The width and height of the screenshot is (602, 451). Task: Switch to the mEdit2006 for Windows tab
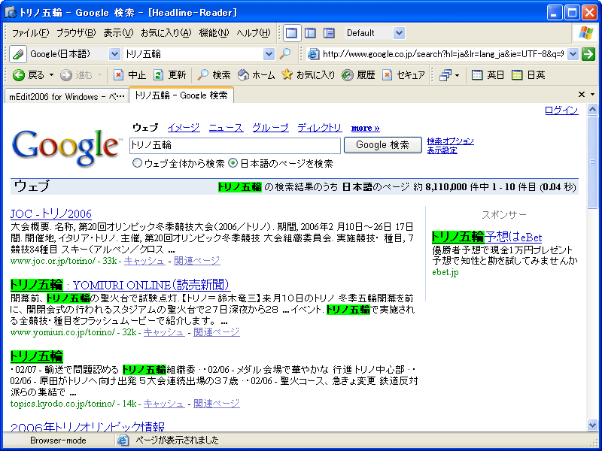pyautogui.click(x=66, y=96)
